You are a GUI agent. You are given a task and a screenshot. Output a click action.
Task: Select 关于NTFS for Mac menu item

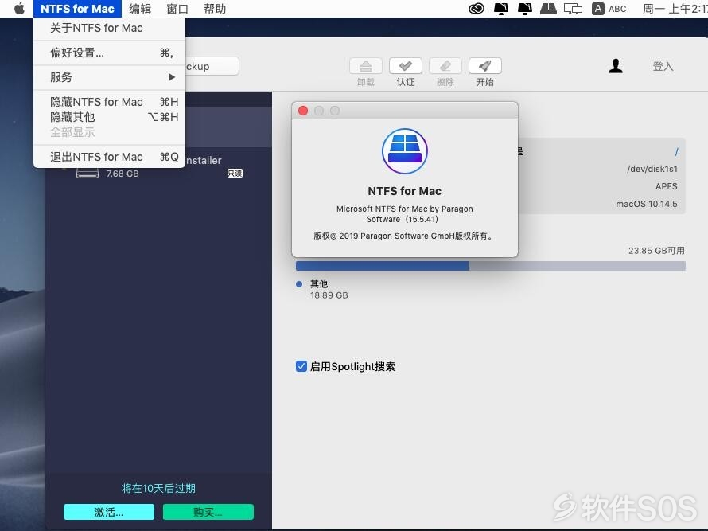[109, 28]
